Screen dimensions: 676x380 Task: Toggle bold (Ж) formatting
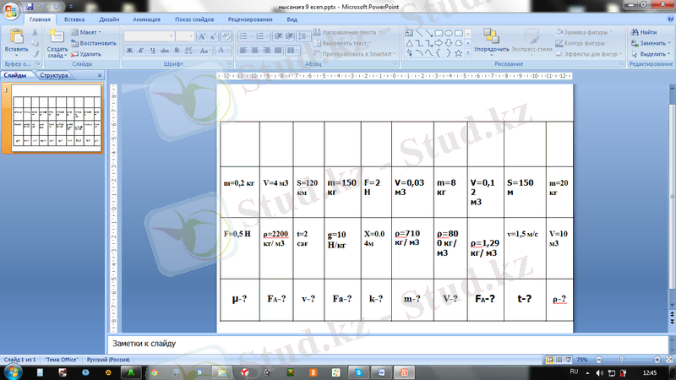(x=129, y=52)
